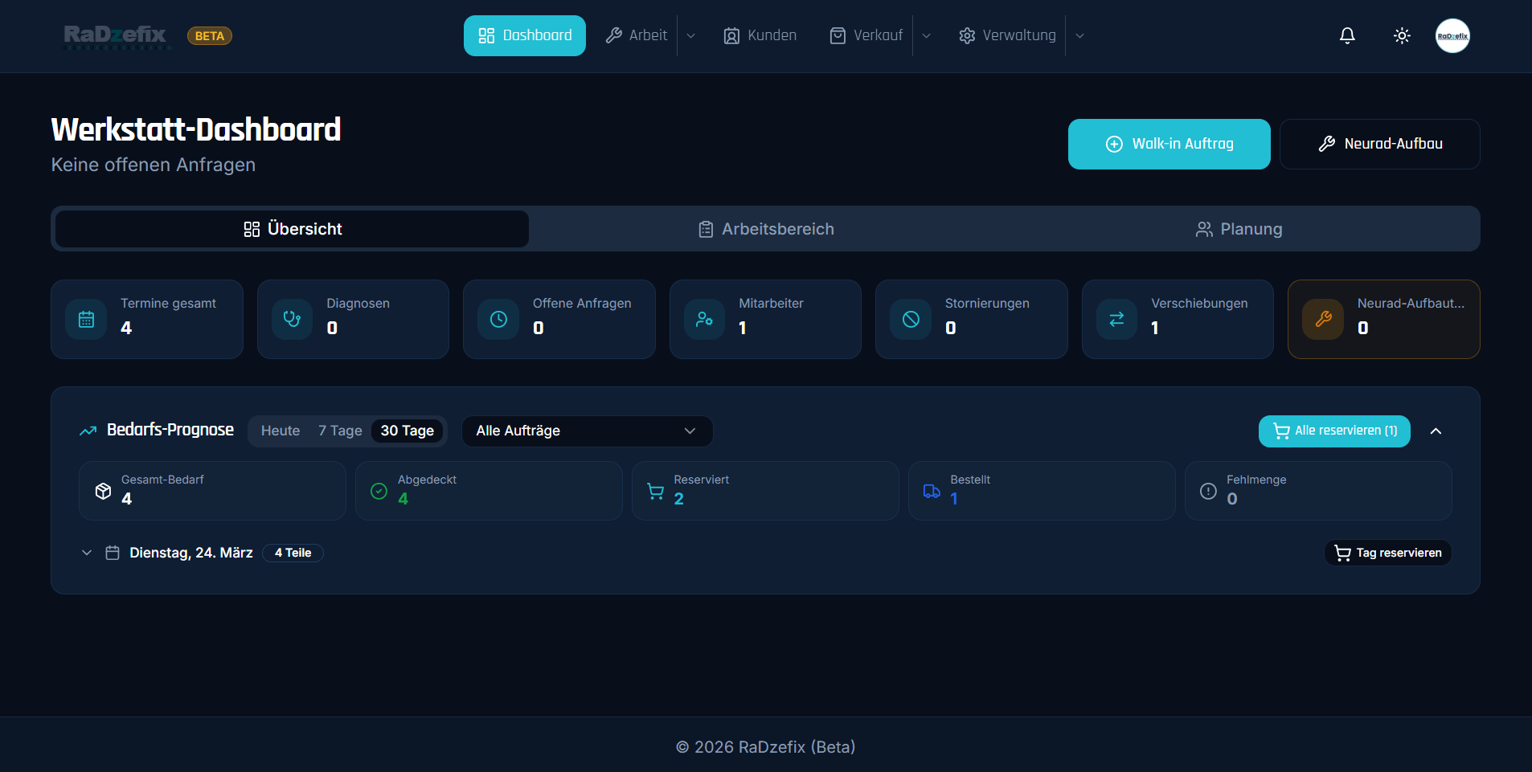Select the Verschiebungen arrows icon
This screenshot has height=772, width=1532.
[1116, 319]
